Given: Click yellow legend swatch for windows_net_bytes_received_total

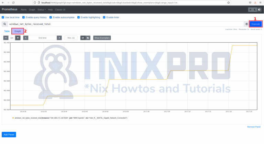Looking at the screenshot, I should click(13, 118).
